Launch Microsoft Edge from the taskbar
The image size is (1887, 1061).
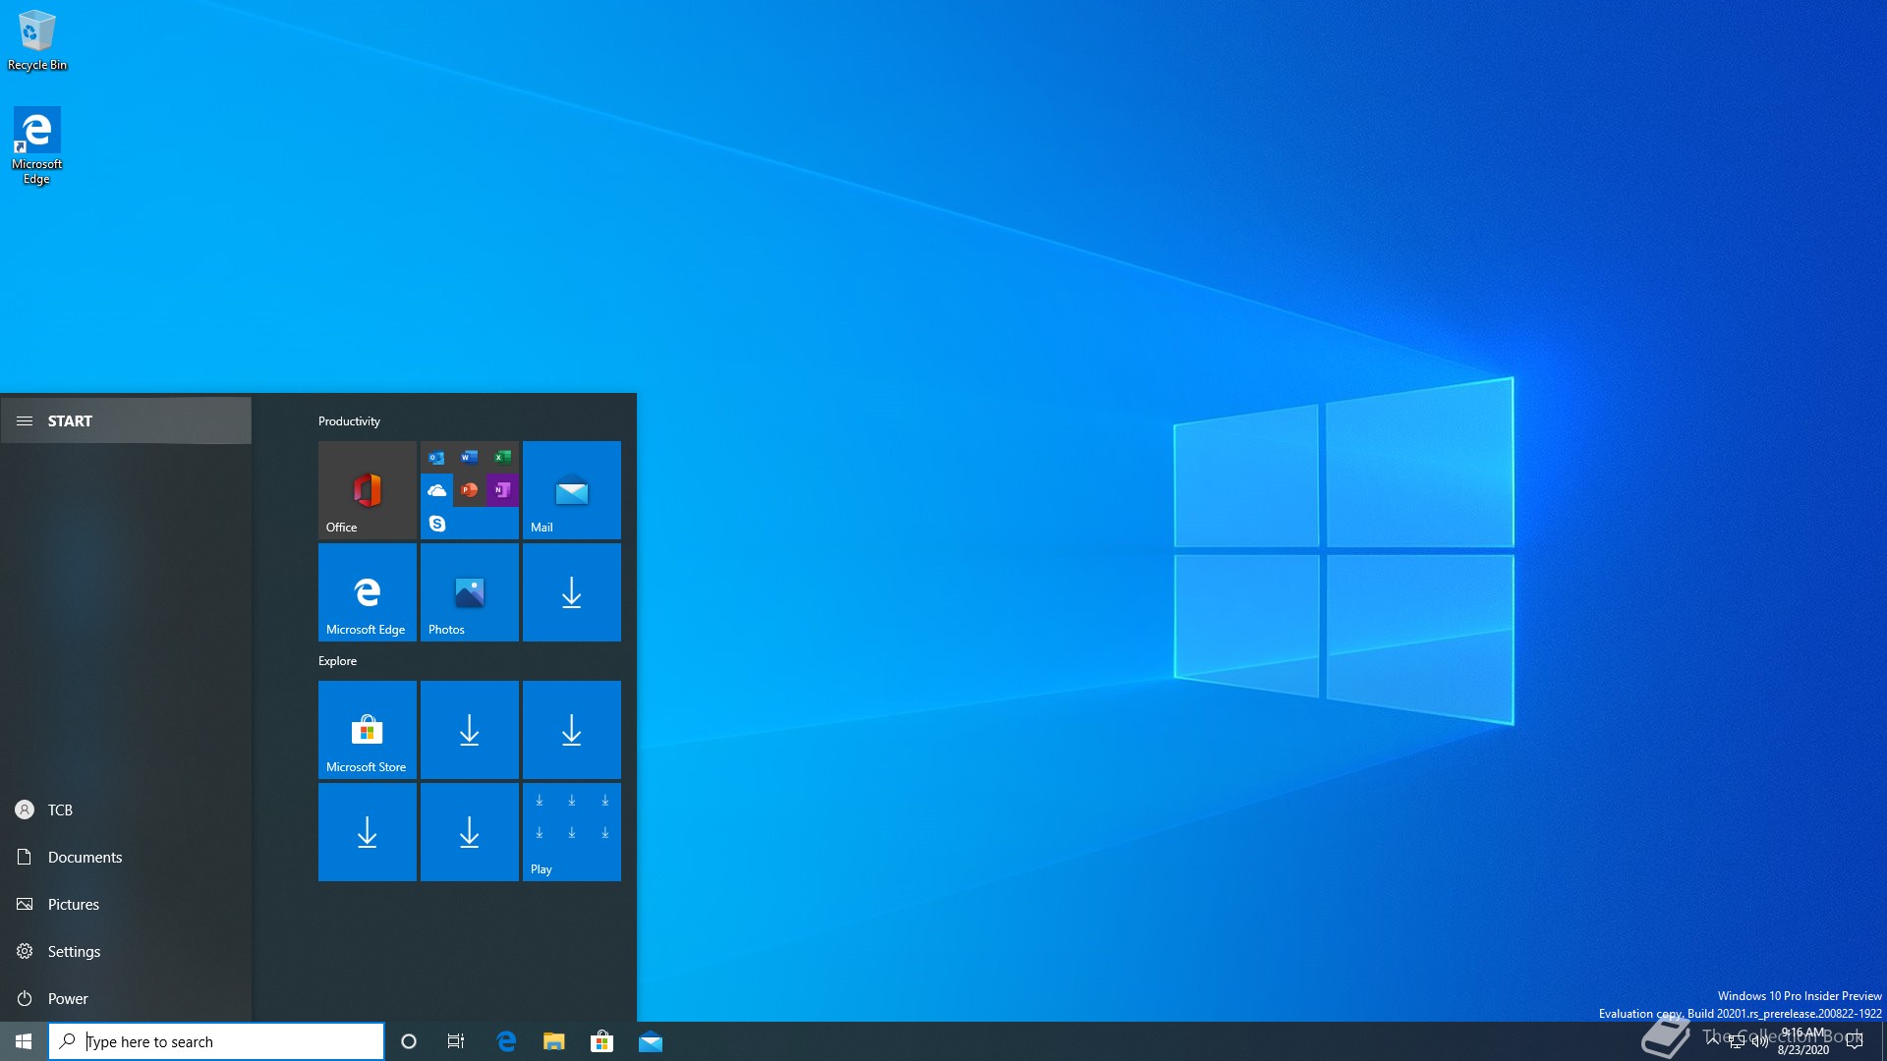tap(506, 1041)
